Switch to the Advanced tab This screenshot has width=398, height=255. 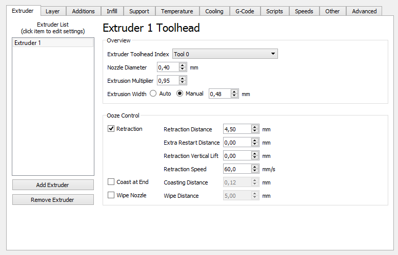click(x=364, y=11)
